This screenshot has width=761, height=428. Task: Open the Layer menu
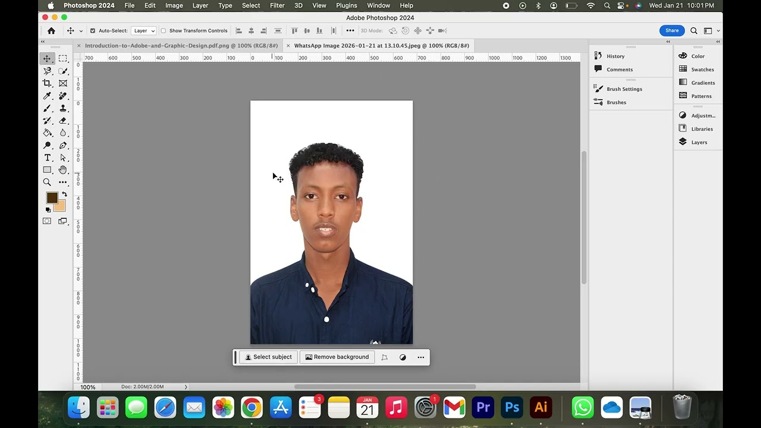[200, 5]
